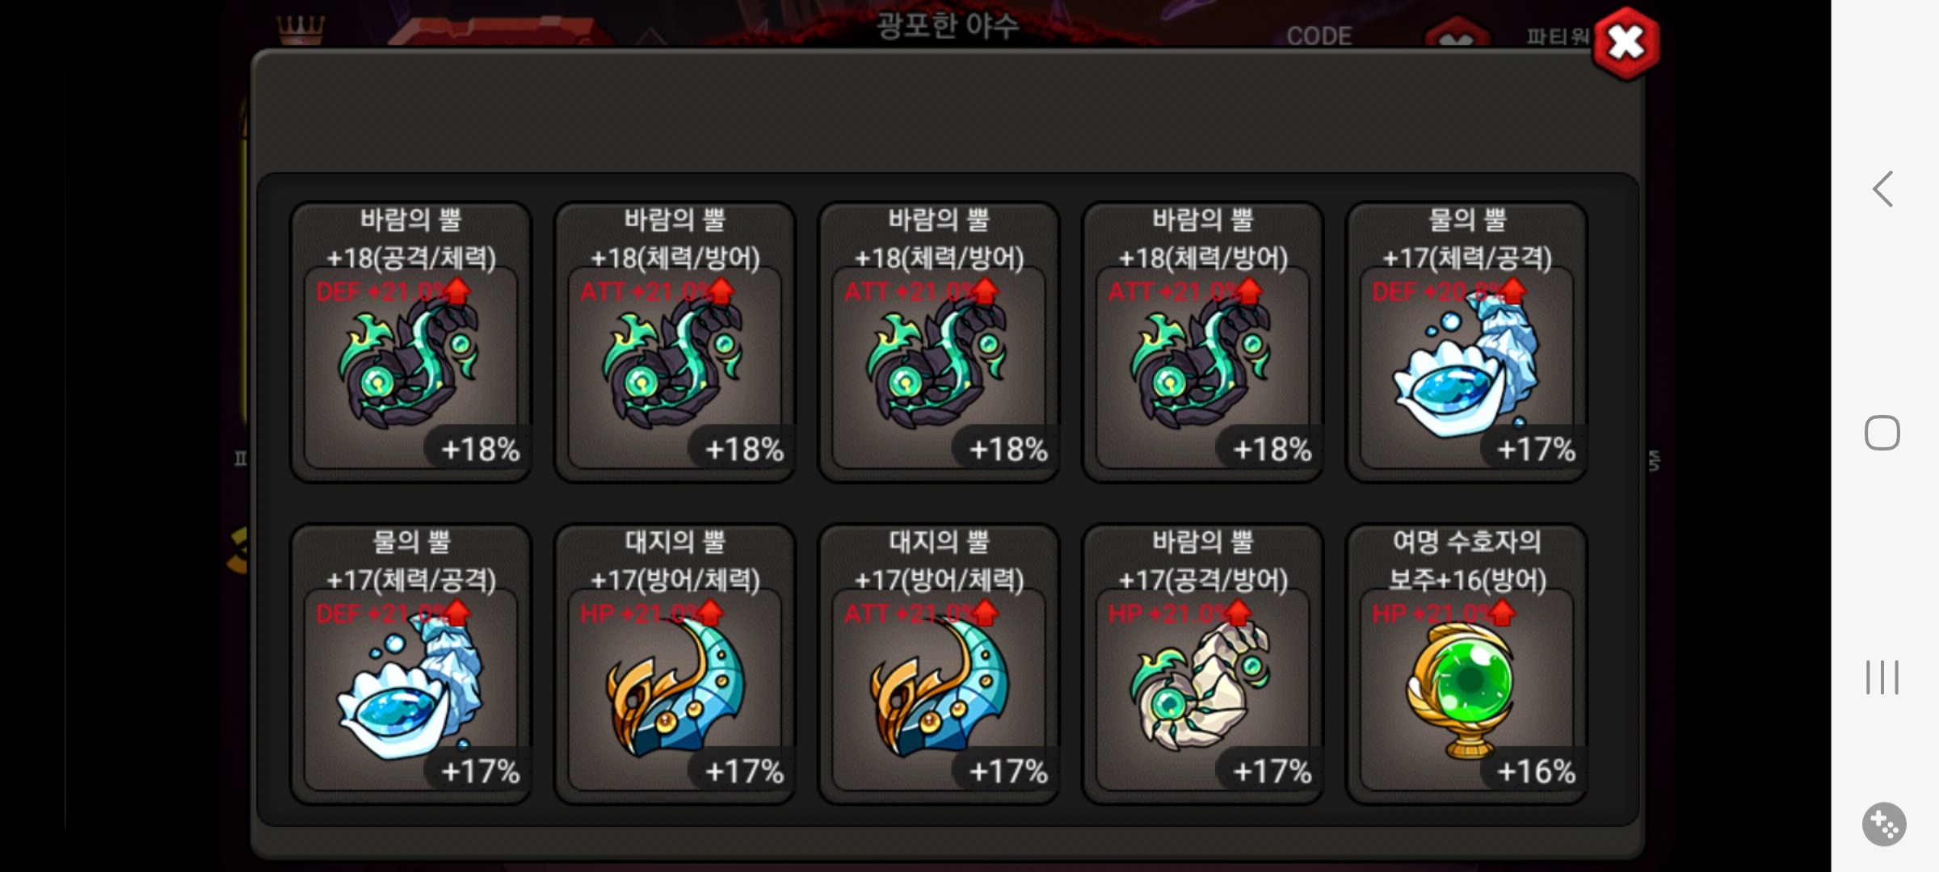The image size is (1939, 872).
Task: Tap the crown icon at top left
Action: tap(301, 29)
